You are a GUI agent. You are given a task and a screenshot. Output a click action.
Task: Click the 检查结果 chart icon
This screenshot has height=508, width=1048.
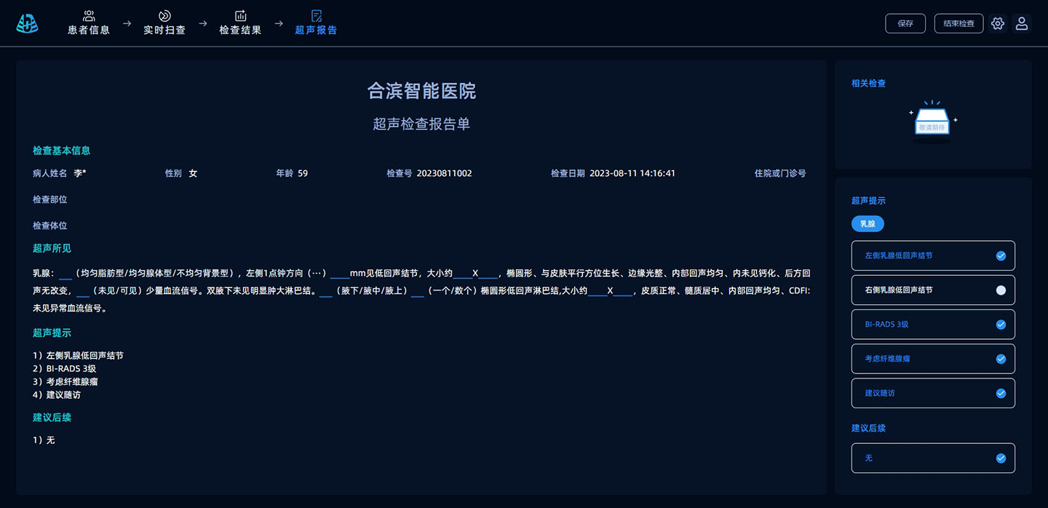(240, 15)
